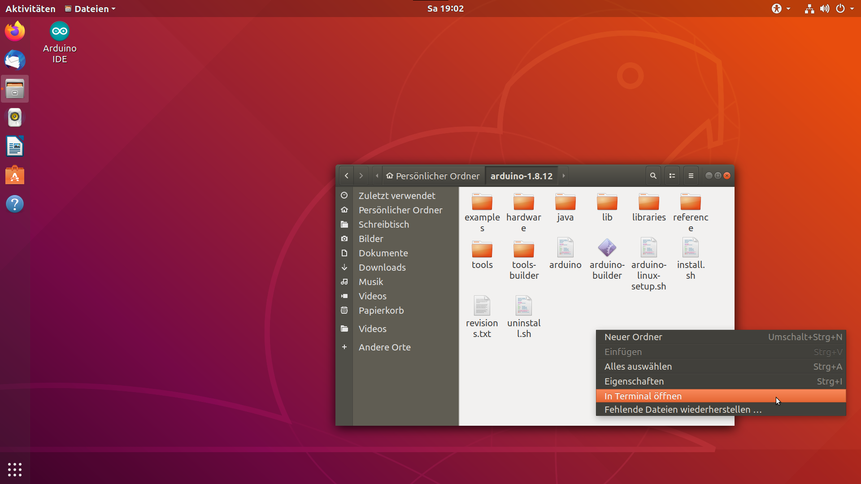This screenshot has width=861, height=484.
Task: Click the search icon in file manager
Action: click(x=653, y=176)
